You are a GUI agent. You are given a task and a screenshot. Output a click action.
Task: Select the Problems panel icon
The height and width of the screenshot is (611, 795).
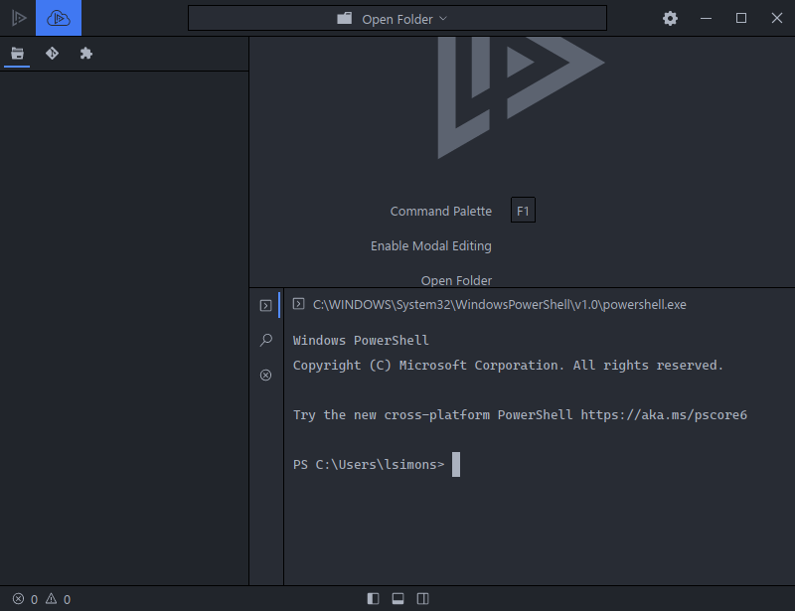[x=265, y=375]
